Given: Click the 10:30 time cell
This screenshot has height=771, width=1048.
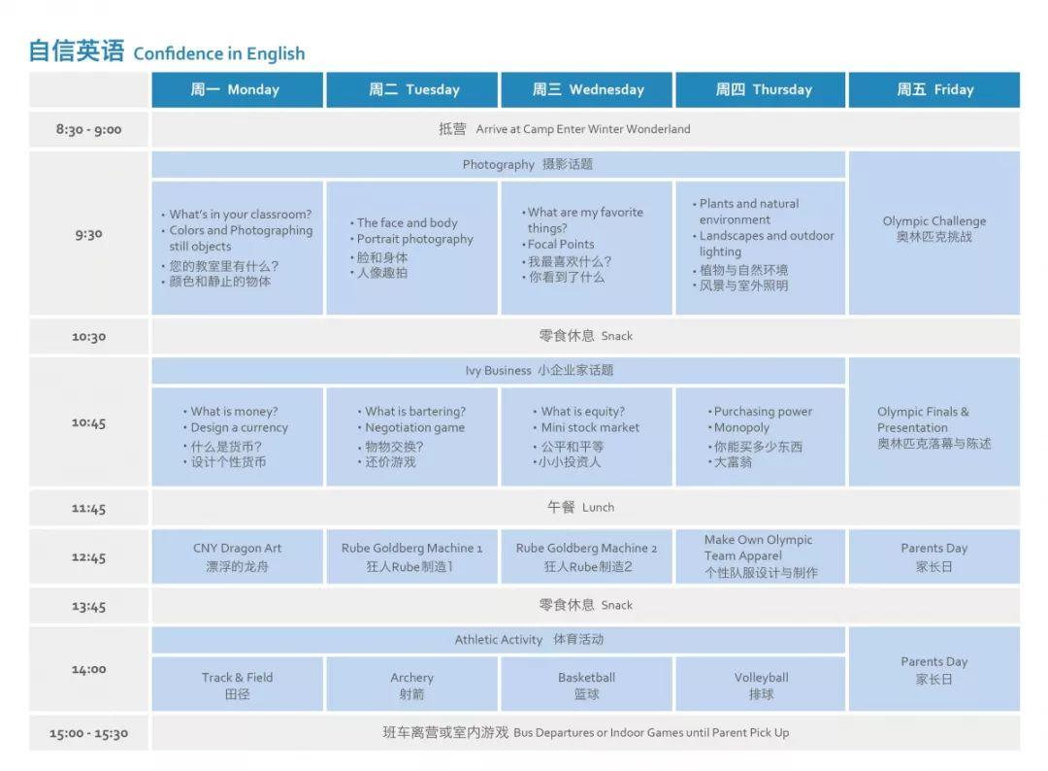Looking at the screenshot, I should pyautogui.click(x=89, y=336).
